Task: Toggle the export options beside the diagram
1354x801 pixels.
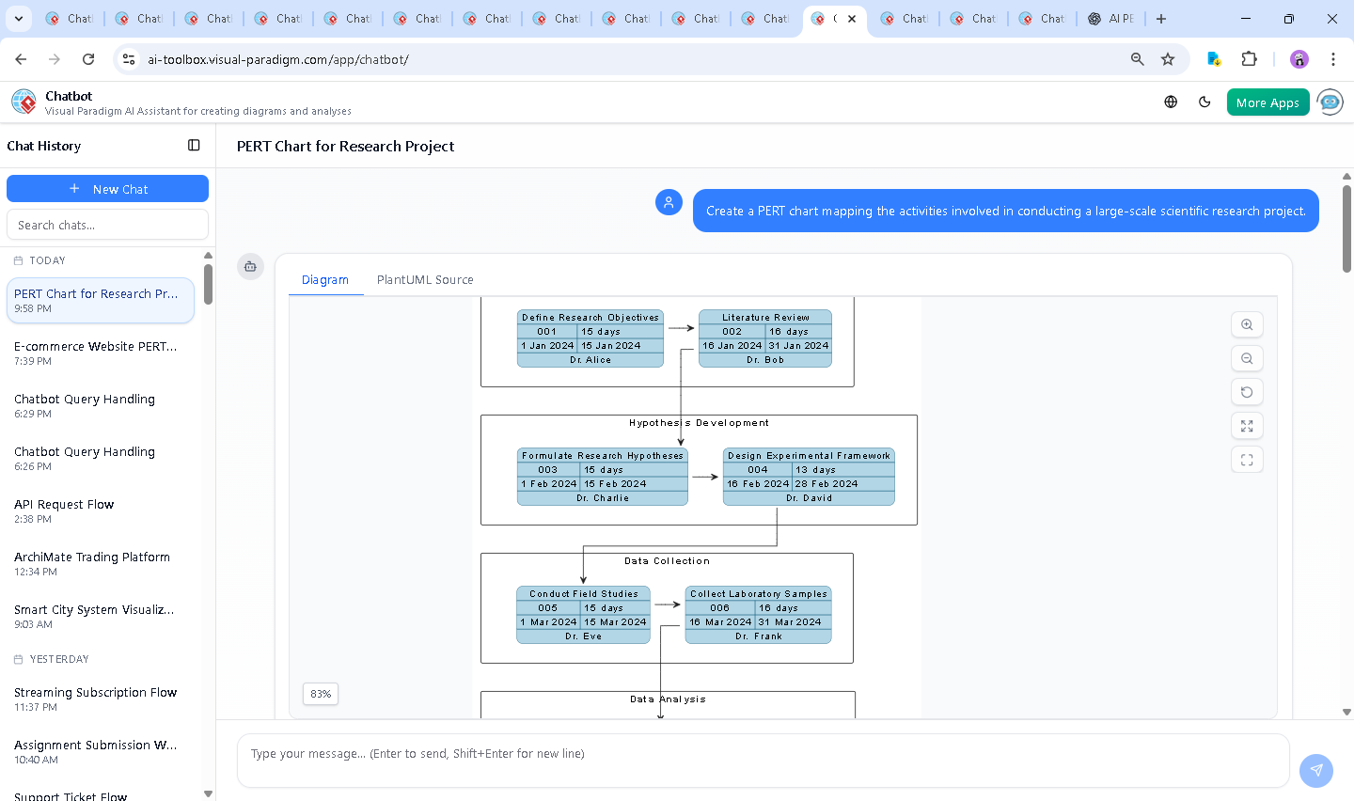Action: tap(250, 267)
